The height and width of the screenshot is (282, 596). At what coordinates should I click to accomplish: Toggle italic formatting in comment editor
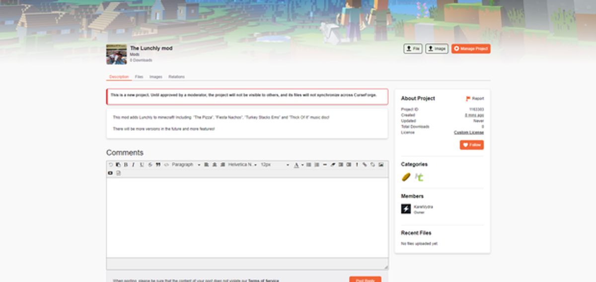[x=133, y=165]
